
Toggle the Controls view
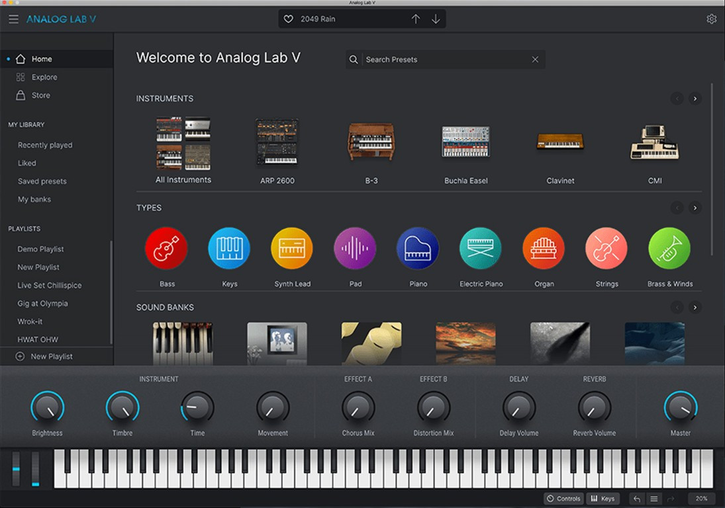(x=563, y=498)
